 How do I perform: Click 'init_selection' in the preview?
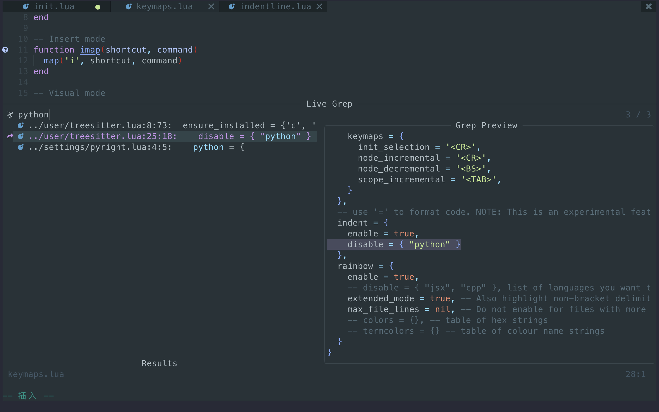(394, 147)
